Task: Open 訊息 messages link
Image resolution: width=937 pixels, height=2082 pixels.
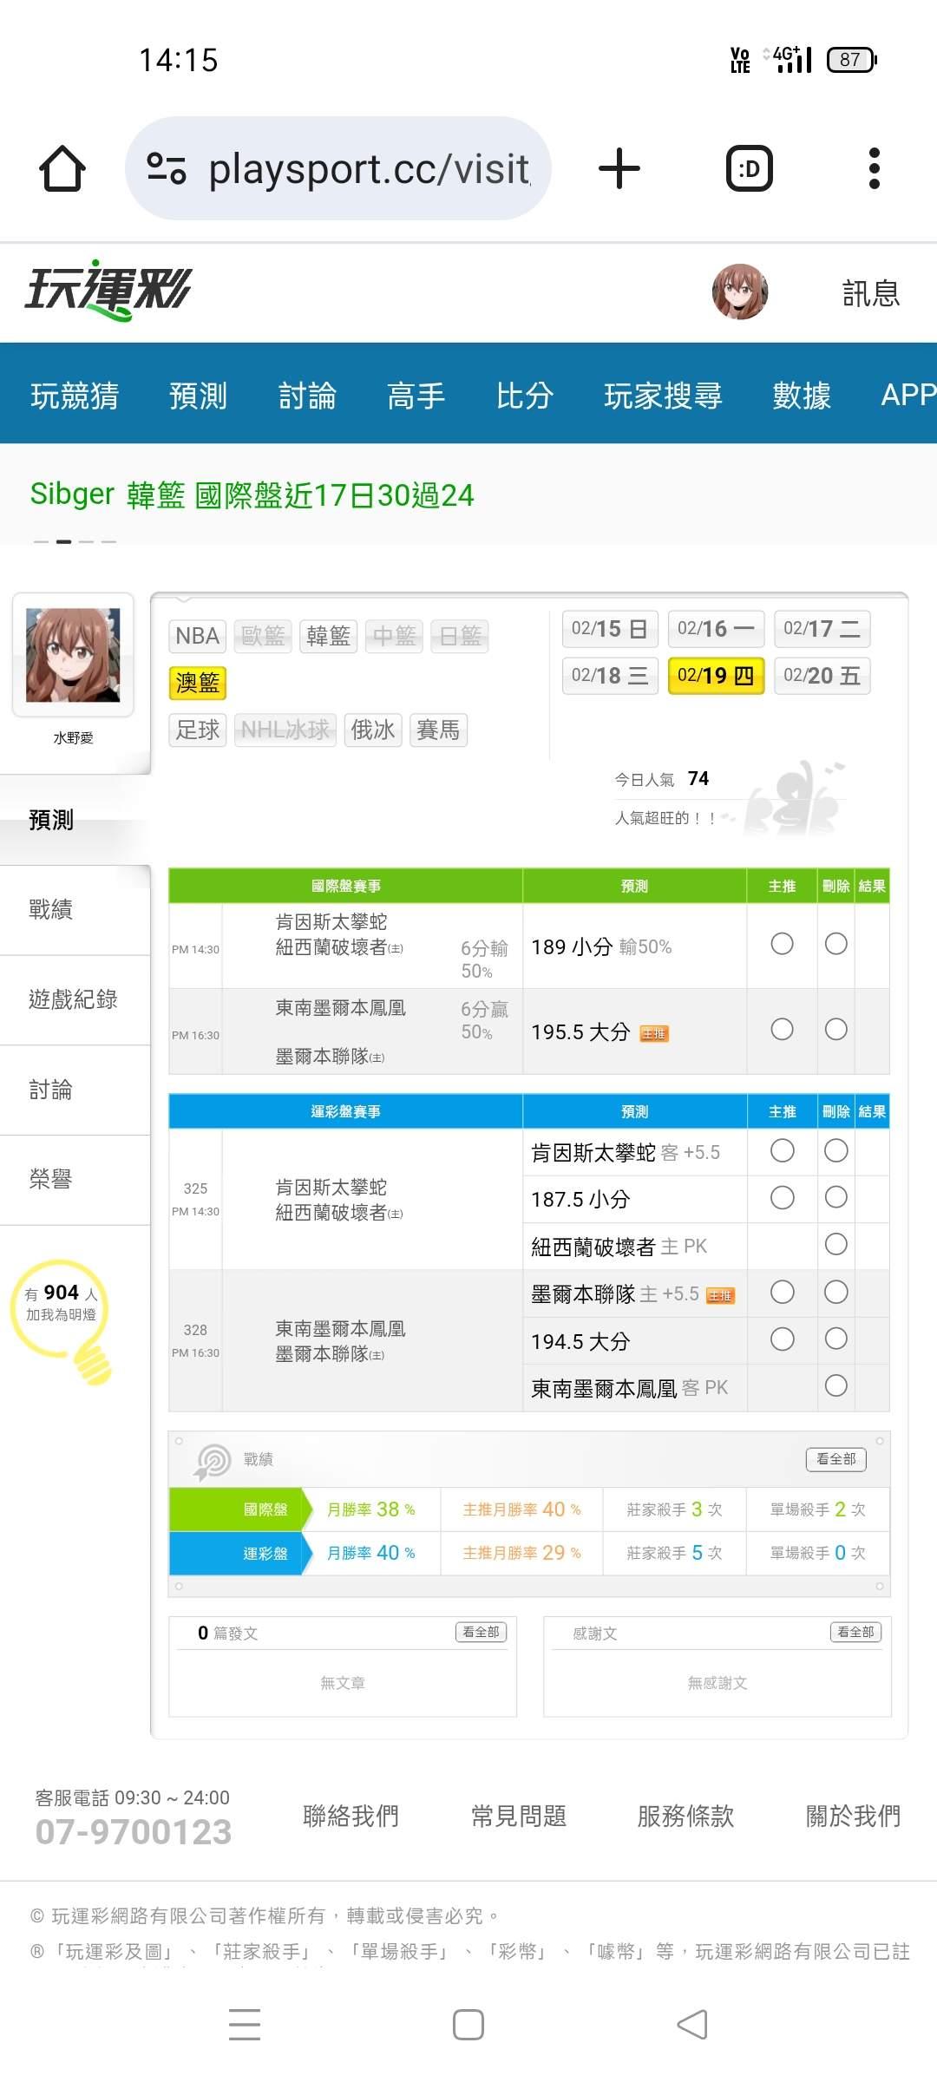Action: [871, 293]
